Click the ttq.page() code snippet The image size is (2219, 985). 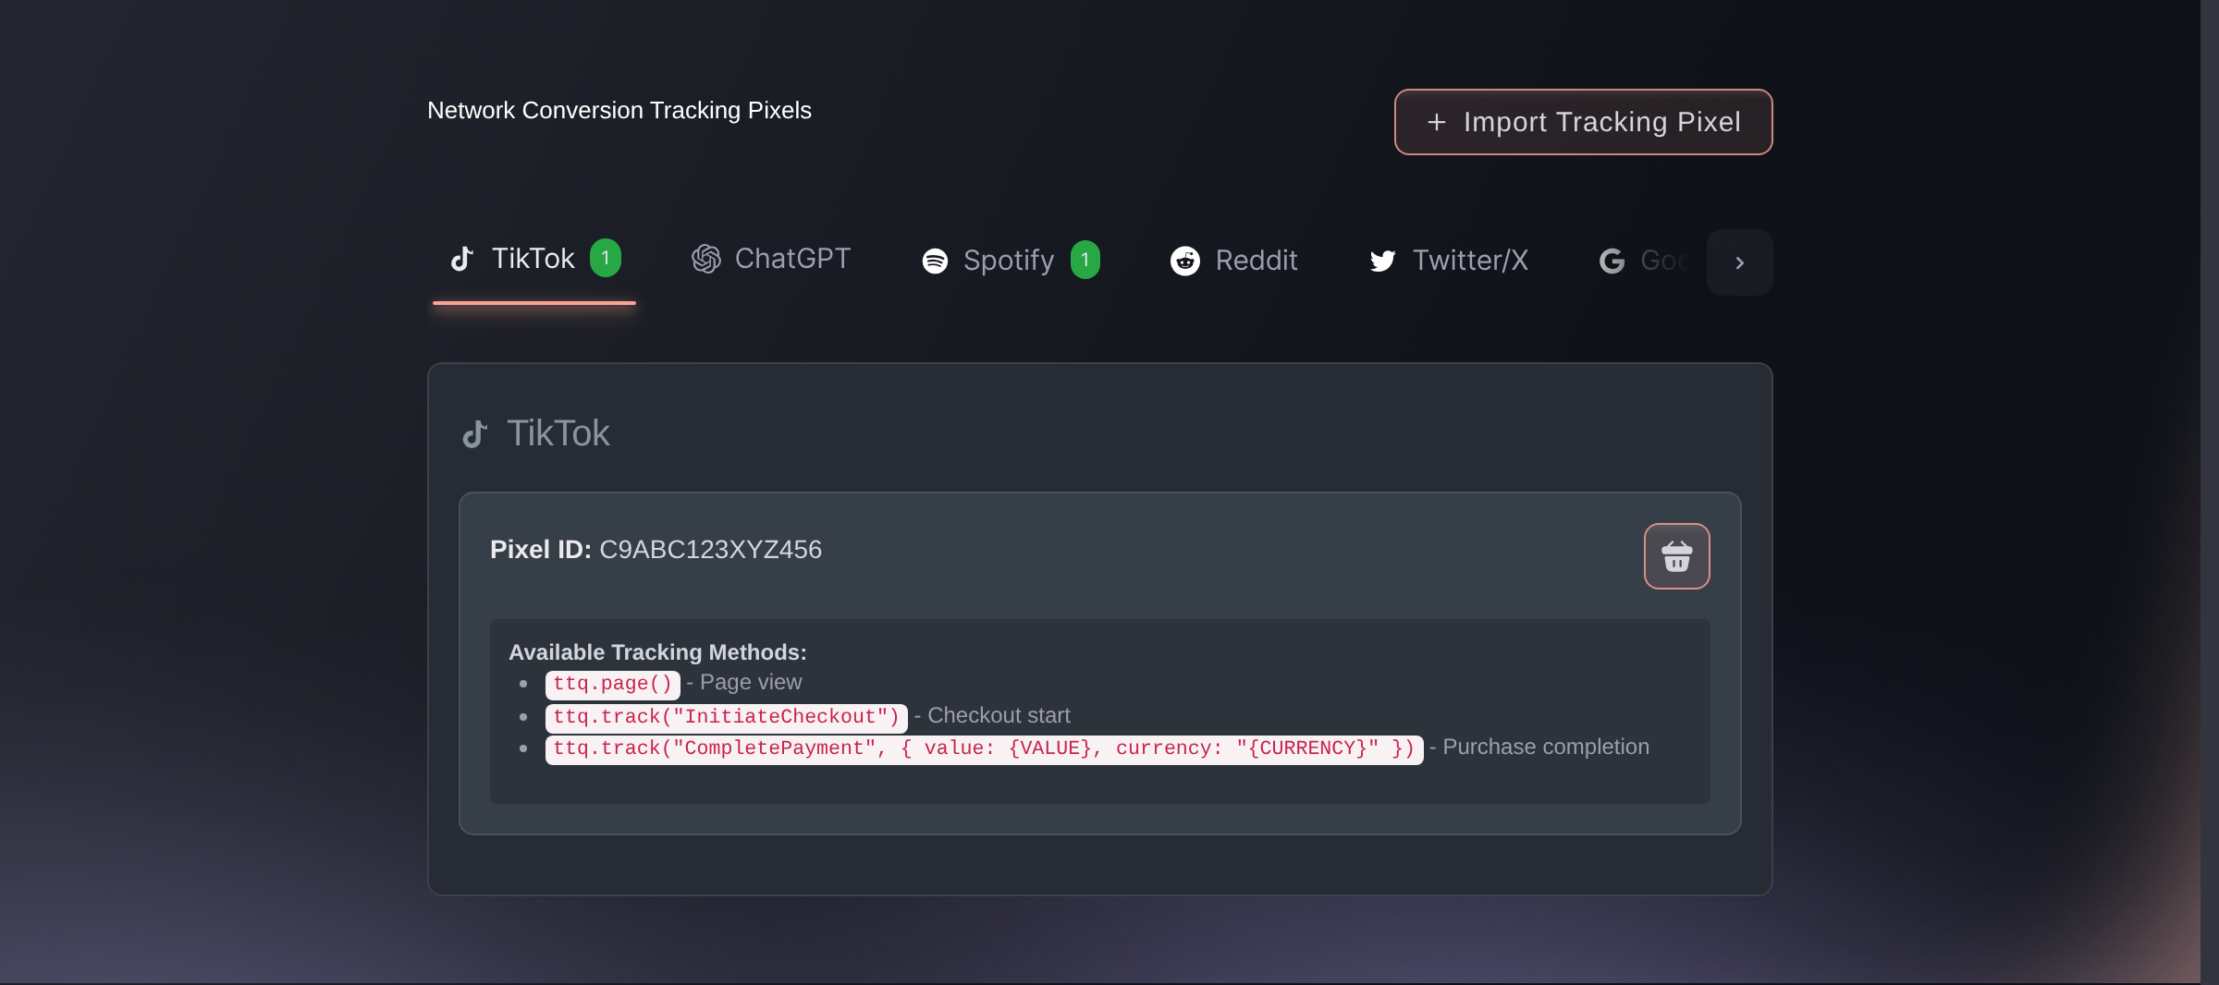[x=612, y=684]
